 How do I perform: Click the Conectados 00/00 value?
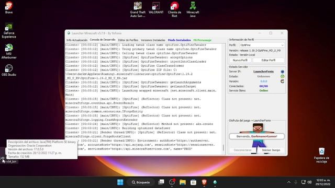[263, 86]
